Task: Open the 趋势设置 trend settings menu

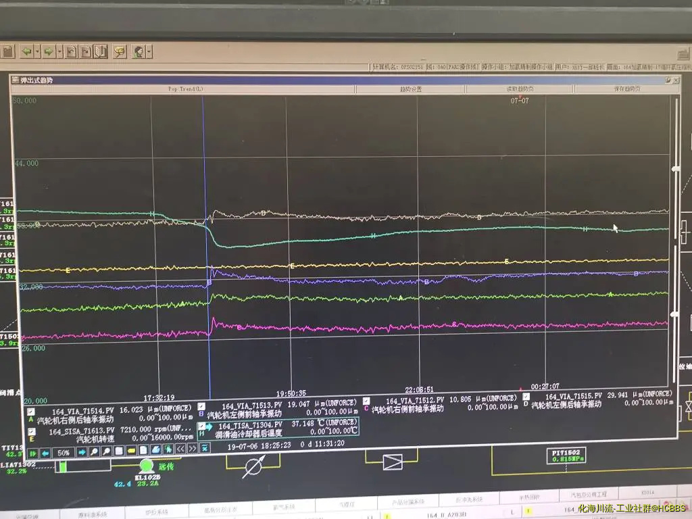Action: (x=410, y=89)
